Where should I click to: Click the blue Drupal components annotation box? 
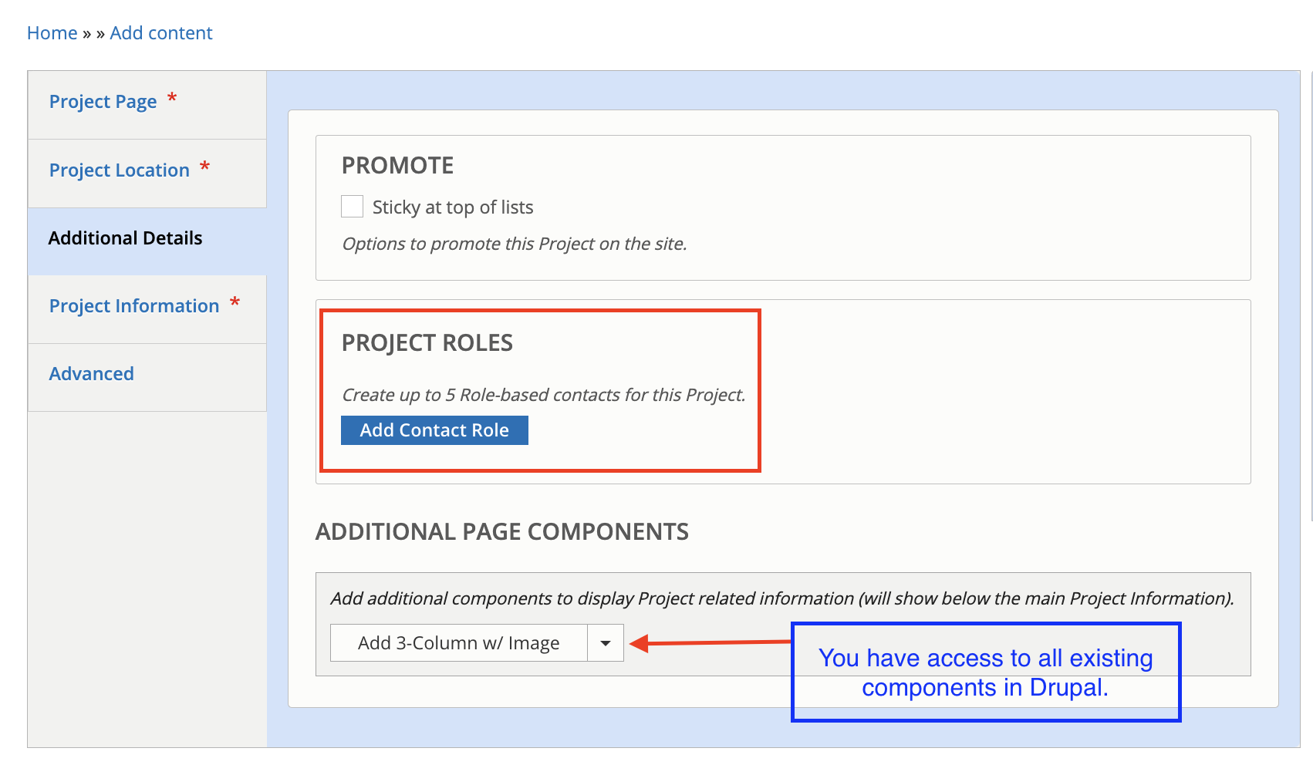tap(985, 672)
